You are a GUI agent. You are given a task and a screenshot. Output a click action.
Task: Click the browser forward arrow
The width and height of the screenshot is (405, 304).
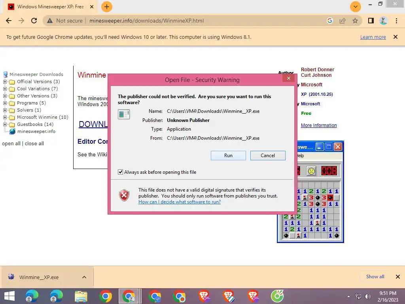coord(21,21)
